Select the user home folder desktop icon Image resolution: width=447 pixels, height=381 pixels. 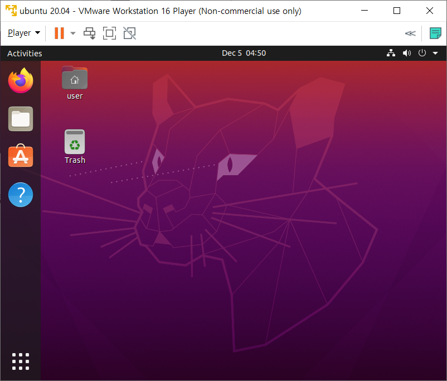click(x=75, y=83)
